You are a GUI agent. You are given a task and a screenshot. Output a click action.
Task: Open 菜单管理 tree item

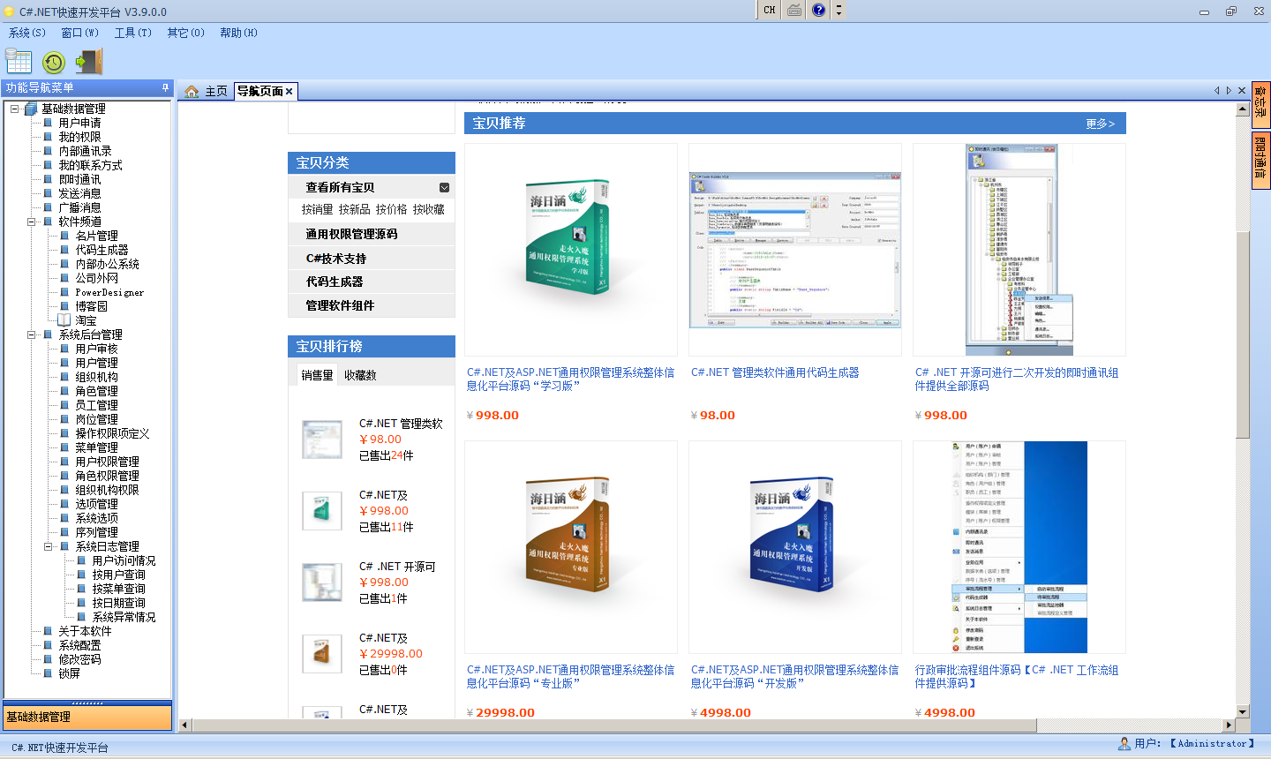[96, 447]
